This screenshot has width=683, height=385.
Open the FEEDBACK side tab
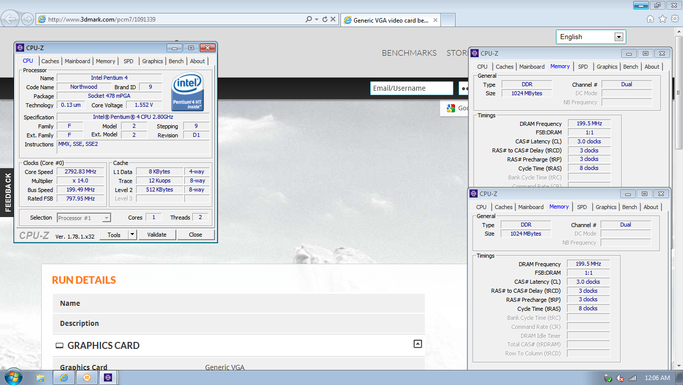[8, 192]
